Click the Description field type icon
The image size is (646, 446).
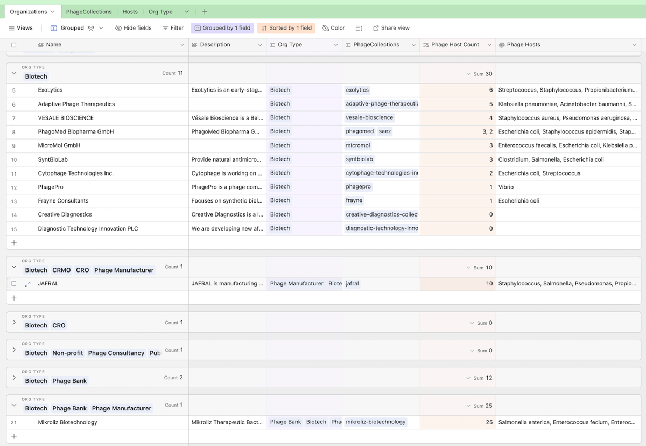pyautogui.click(x=195, y=45)
